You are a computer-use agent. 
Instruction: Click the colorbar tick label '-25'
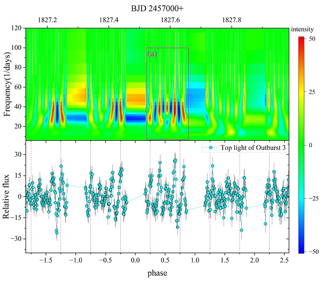[314, 198]
